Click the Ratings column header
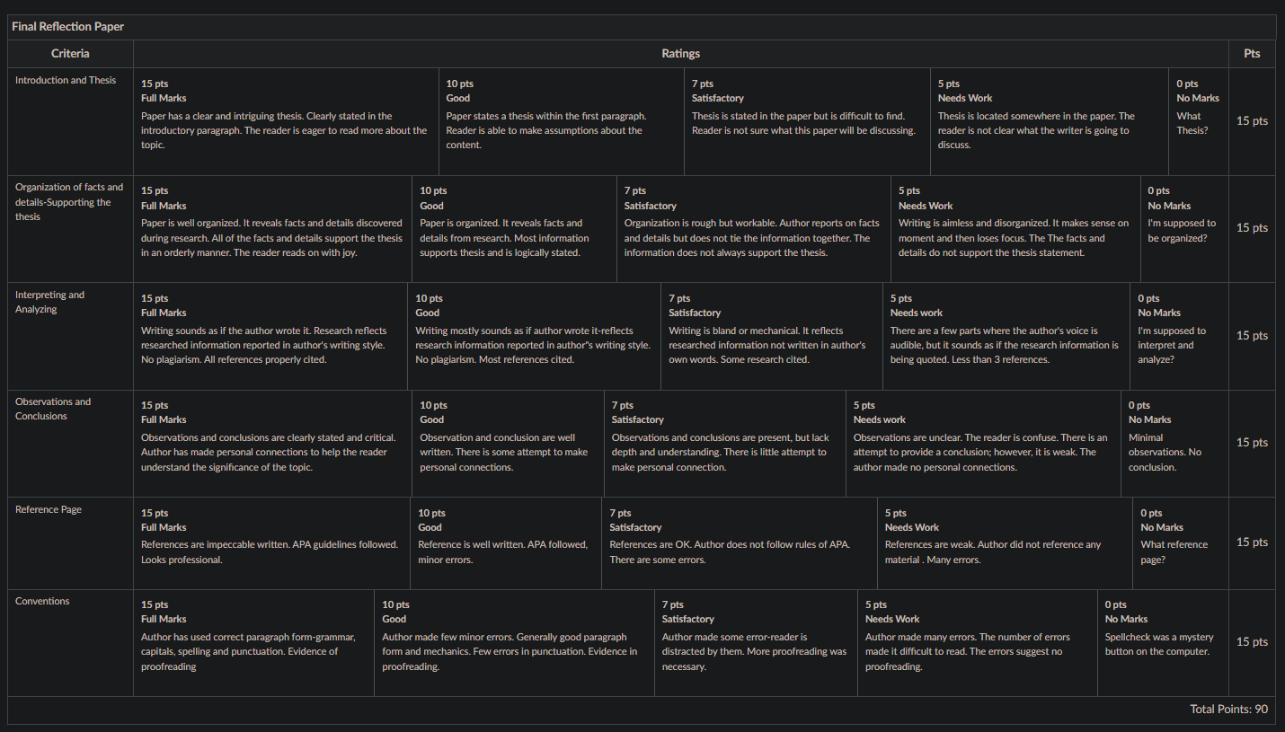1285x732 pixels. coord(681,54)
